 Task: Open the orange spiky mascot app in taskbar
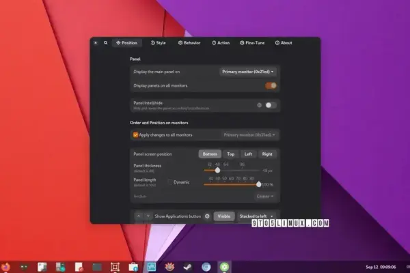click(x=169, y=267)
